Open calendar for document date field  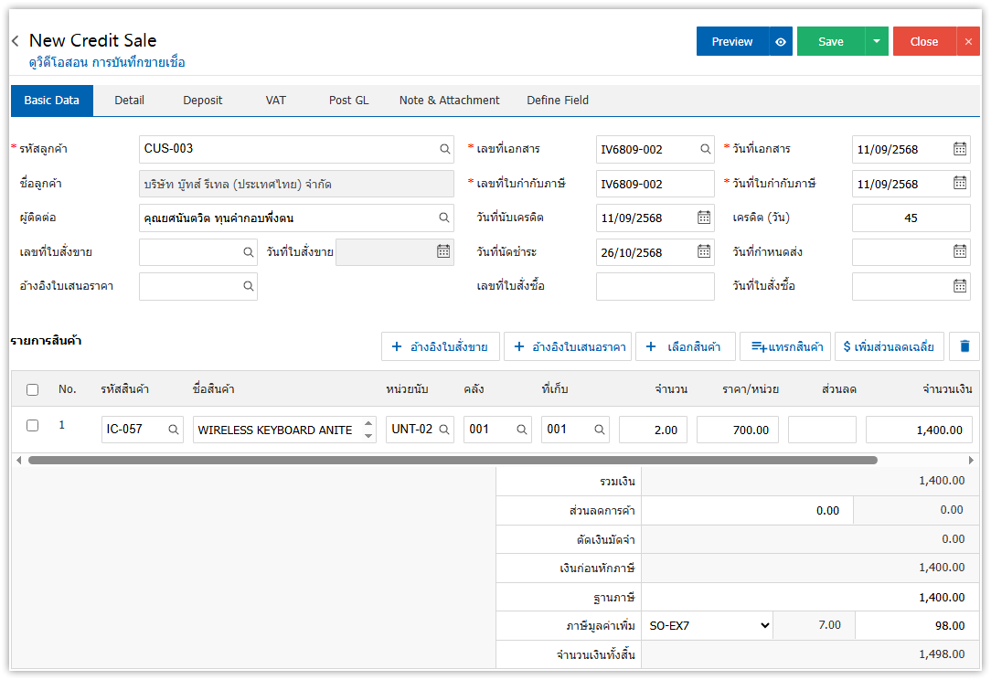click(959, 149)
